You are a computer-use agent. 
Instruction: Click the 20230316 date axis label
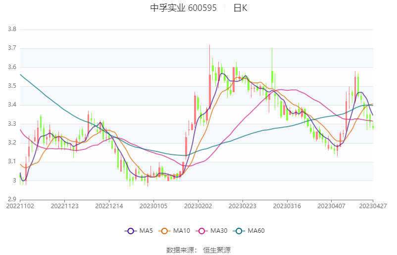[x=287, y=205]
